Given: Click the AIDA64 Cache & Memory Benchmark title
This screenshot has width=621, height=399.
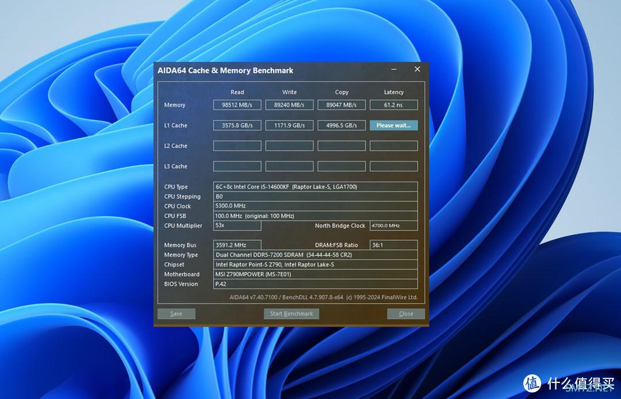Looking at the screenshot, I should point(225,71).
